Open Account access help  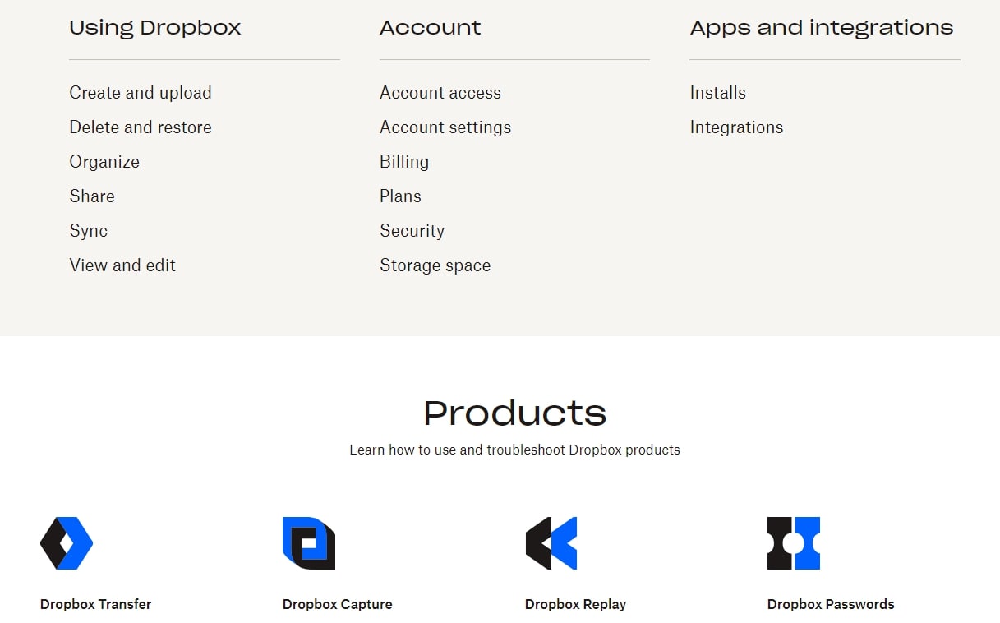point(440,93)
